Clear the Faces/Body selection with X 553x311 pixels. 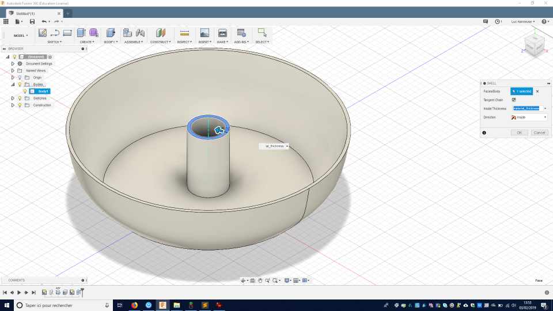(x=537, y=92)
